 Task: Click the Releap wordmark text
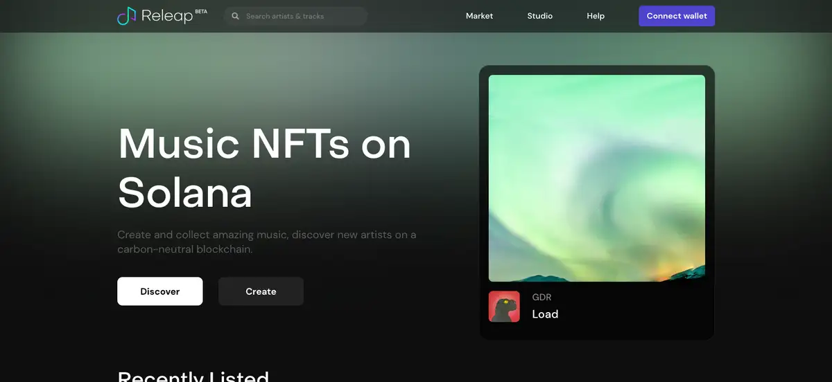[166, 16]
